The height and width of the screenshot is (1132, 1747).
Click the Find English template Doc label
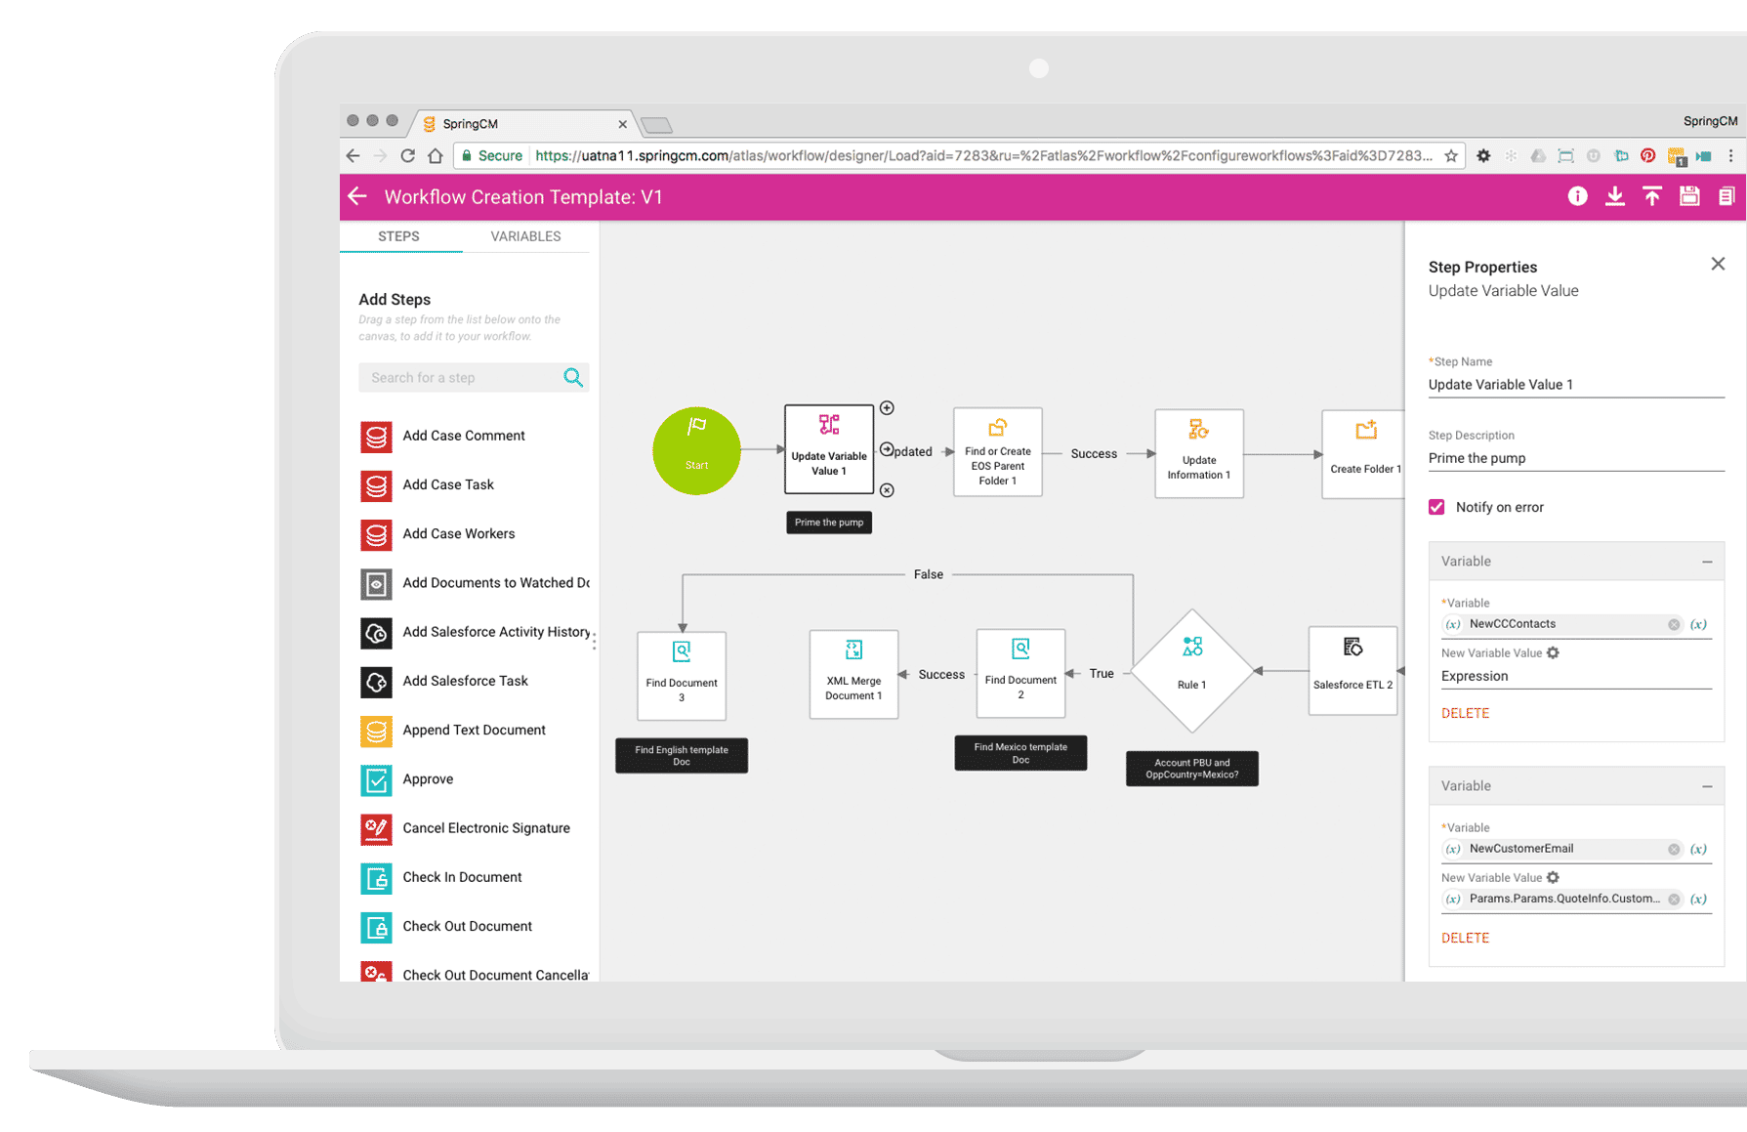click(682, 756)
